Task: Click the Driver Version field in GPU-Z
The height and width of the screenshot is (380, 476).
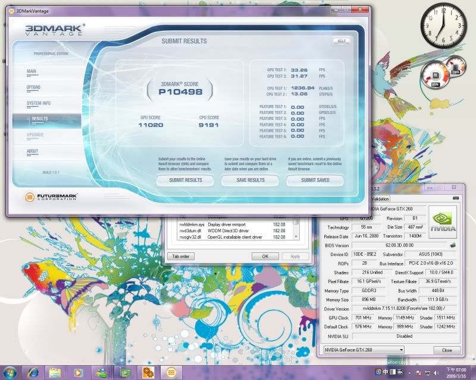Action: pos(404,309)
